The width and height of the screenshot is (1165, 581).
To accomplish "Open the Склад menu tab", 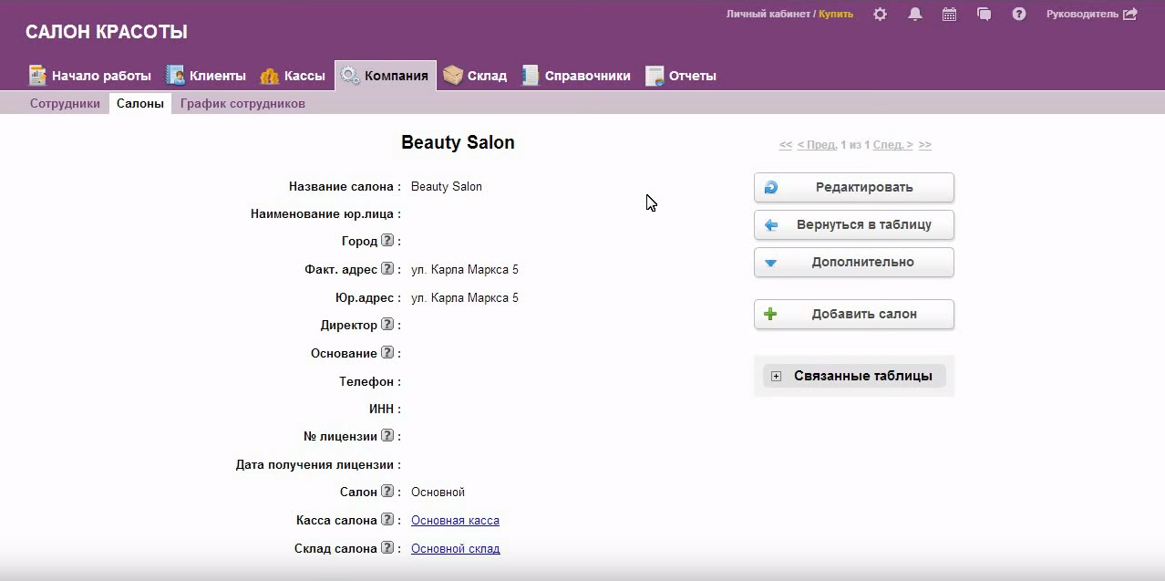I will (x=475, y=76).
